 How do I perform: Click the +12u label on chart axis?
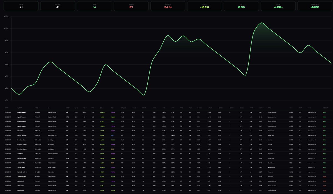[7, 16]
